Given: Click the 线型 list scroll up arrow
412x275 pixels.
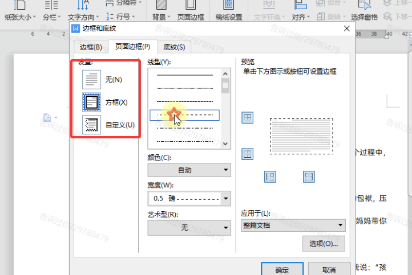Looking at the screenshot, I should (225, 74).
